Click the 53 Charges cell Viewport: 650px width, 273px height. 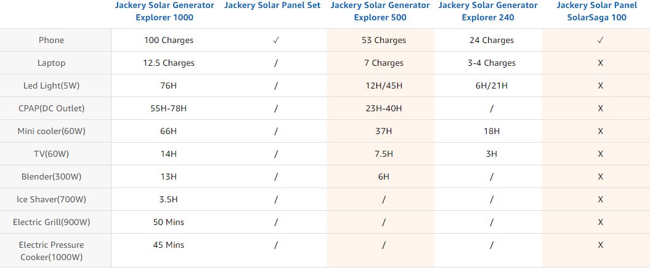[x=384, y=40]
